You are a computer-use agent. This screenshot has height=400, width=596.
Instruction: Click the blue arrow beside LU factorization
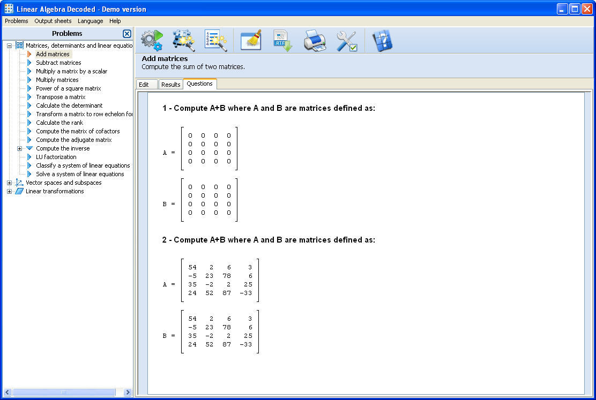pyautogui.click(x=29, y=157)
